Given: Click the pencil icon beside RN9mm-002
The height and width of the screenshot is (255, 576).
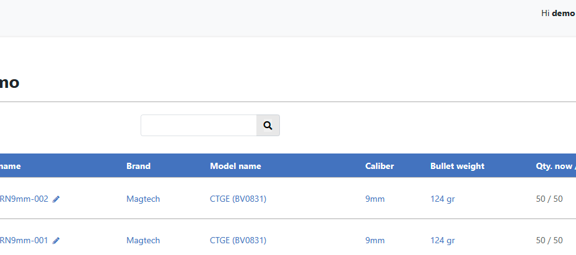Looking at the screenshot, I should click(x=56, y=199).
